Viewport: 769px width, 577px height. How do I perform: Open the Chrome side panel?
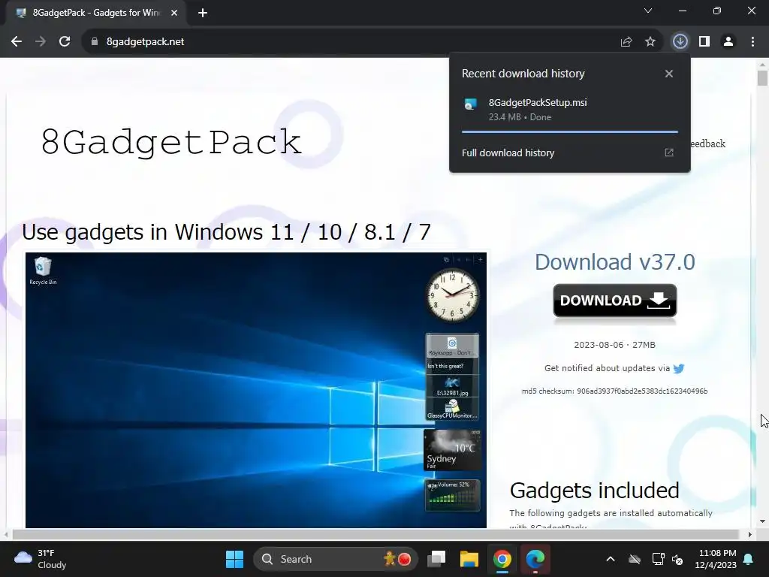pyautogui.click(x=704, y=42)
